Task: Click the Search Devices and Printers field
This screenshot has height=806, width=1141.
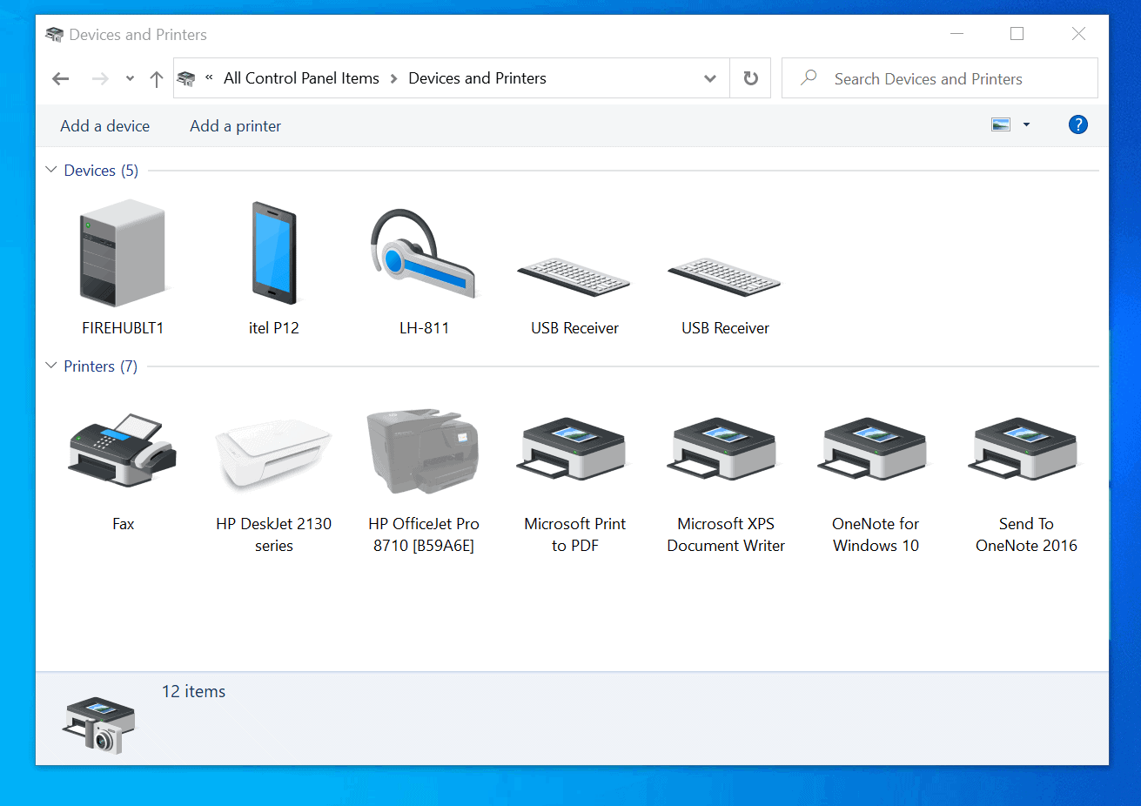Action: click(x=939, y=78)
